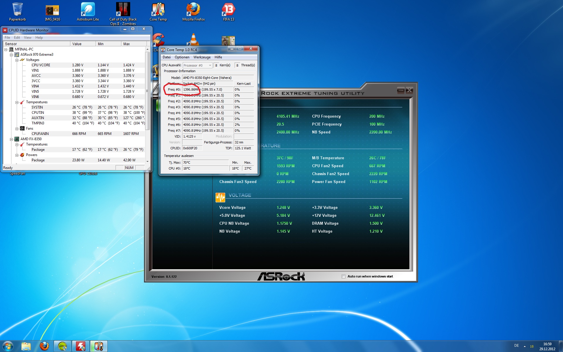The width and height of the screenshot is (563, 352).
Task: Click the Windows Start button
Action: pyautogui.click(x=8, y=346)
